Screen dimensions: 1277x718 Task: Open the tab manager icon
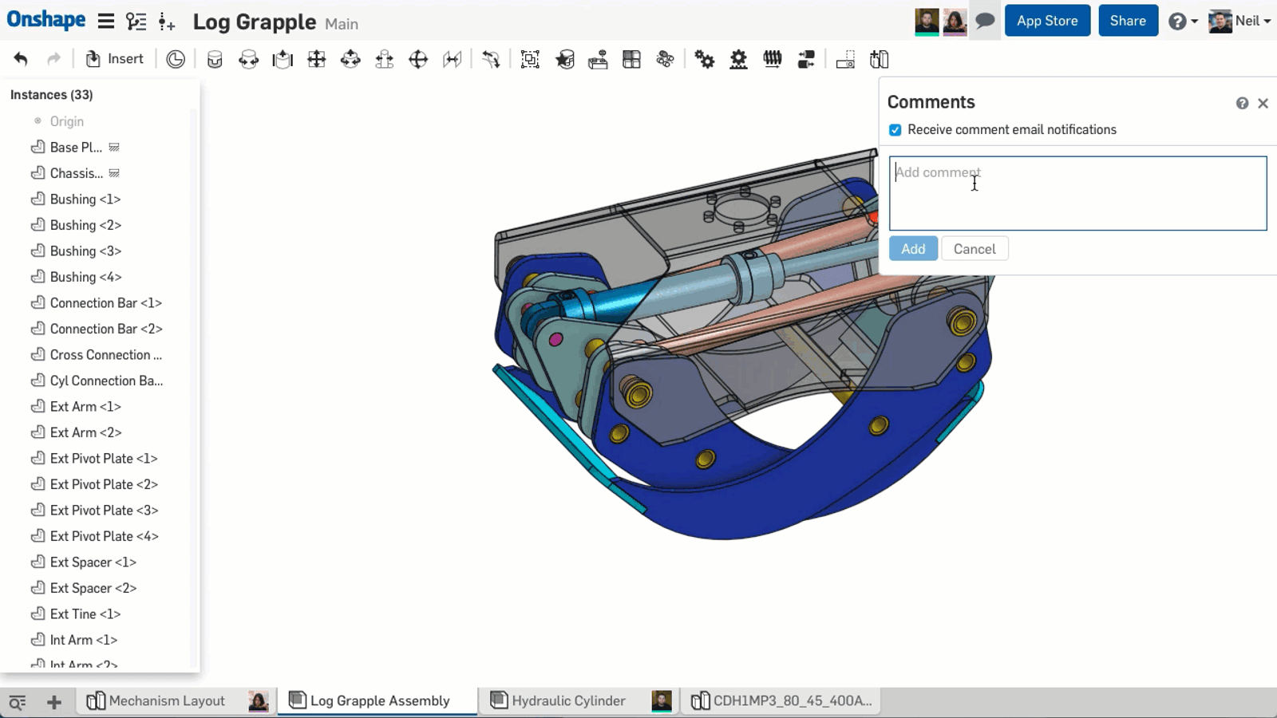(17, 702)
